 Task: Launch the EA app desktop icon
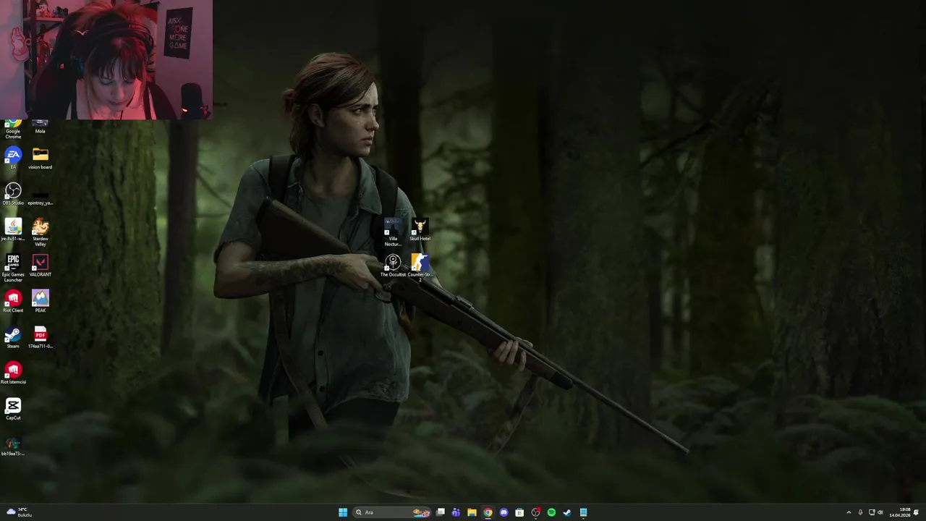(x=13, y=158)
